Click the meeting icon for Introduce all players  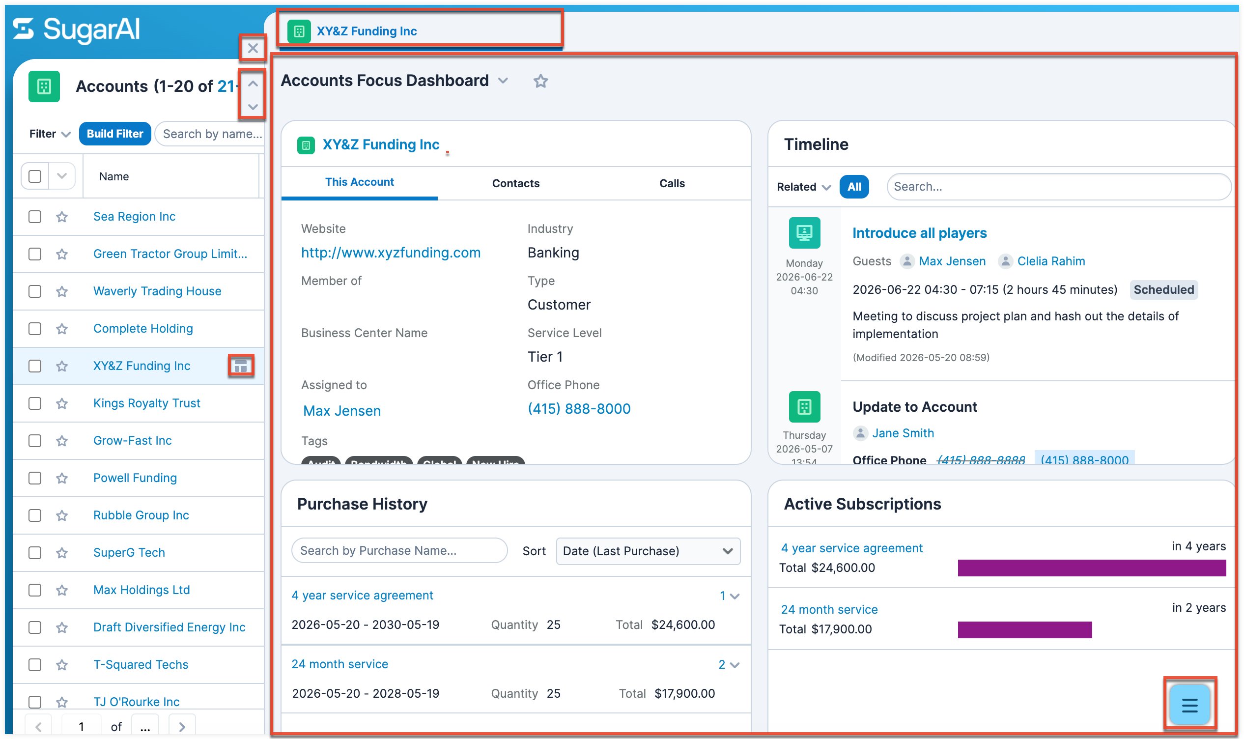[x=804, y=232]
